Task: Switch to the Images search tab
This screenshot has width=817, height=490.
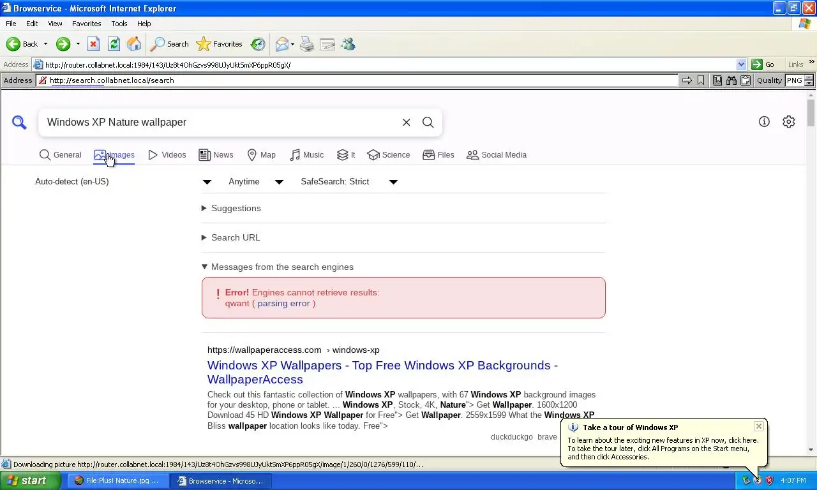Action: (114, 155)
